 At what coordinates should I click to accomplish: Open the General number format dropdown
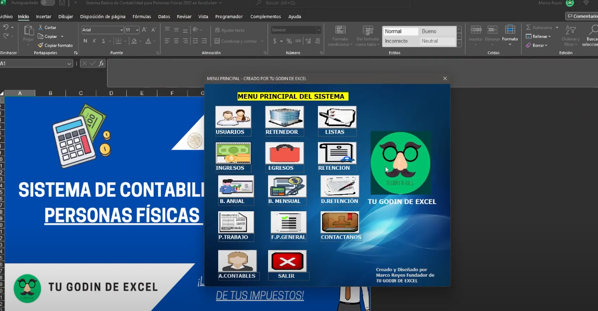(319, 30)
